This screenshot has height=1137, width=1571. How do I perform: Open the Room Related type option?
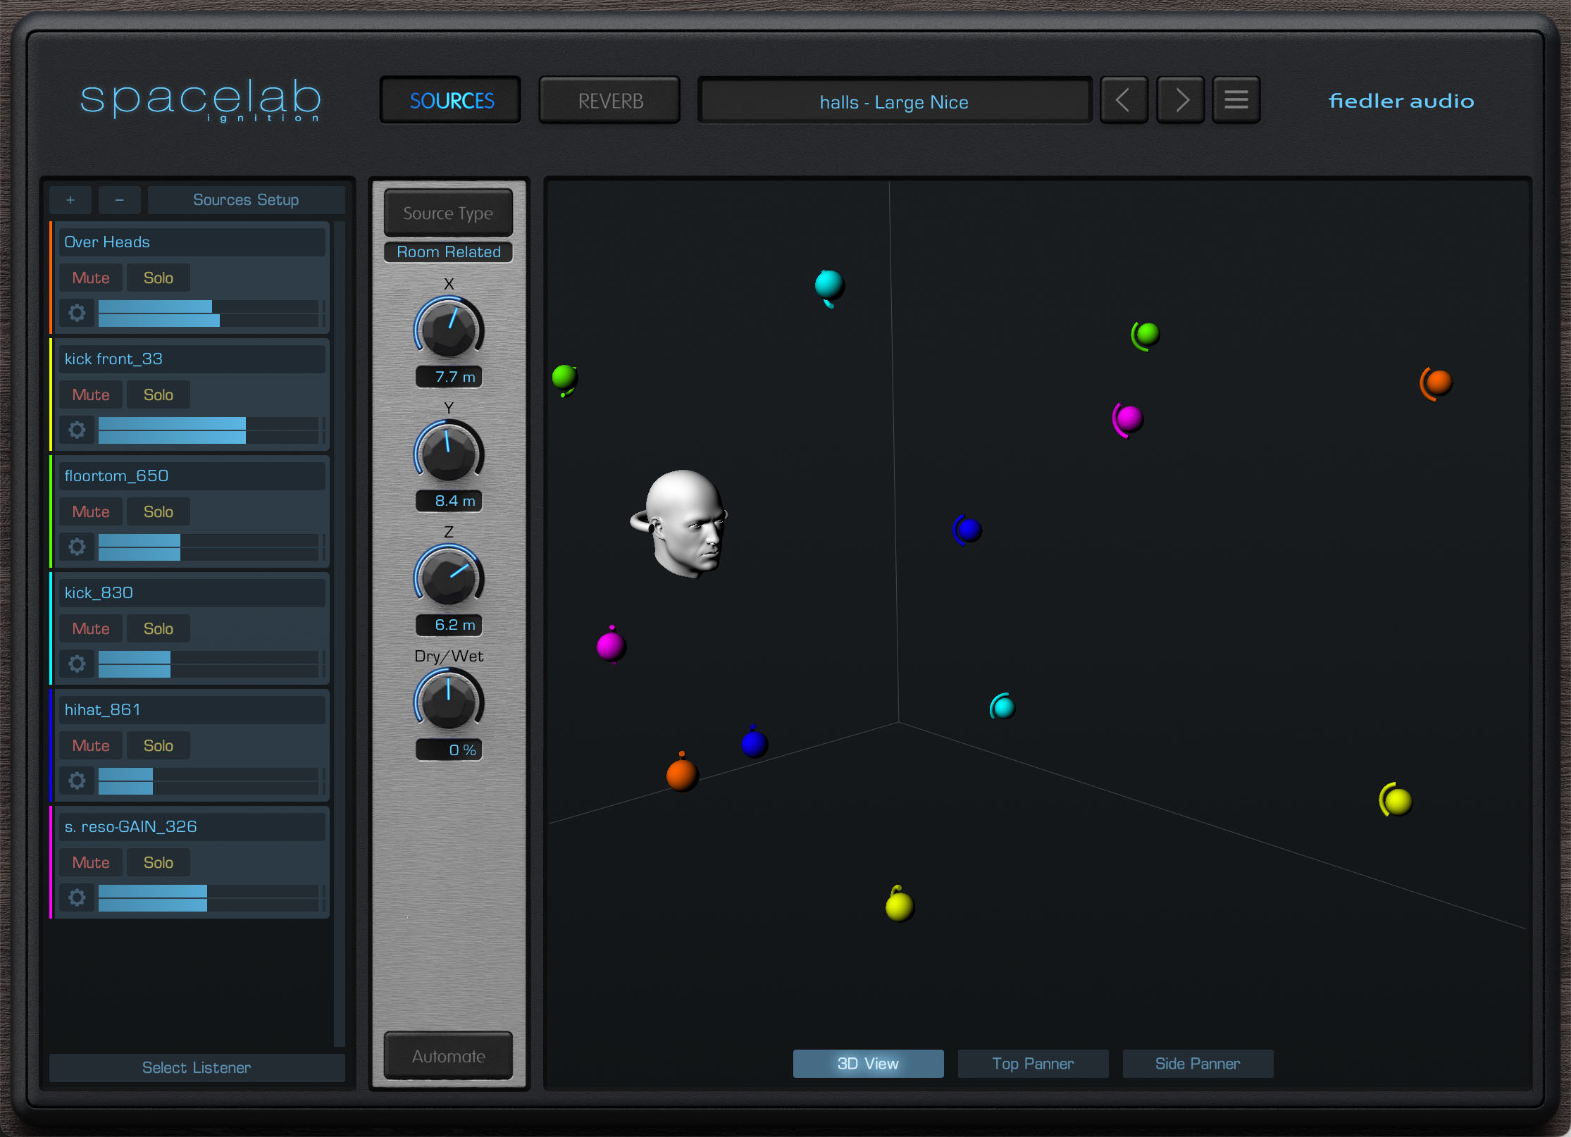pyautogui.click(x=448, y=252)
